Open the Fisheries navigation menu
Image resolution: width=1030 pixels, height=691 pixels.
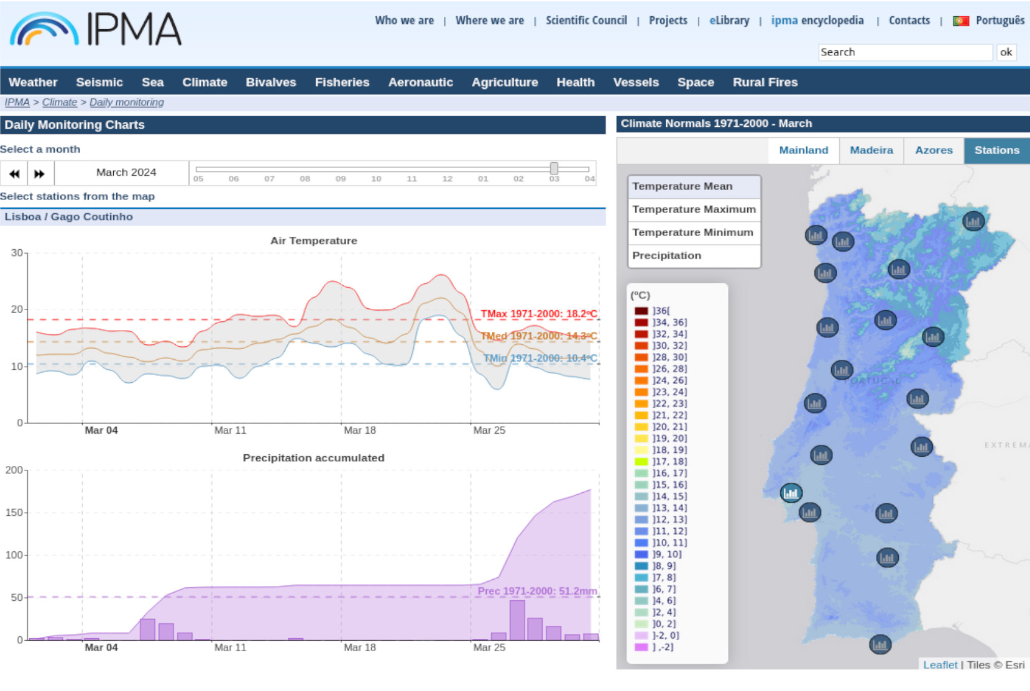pyautogui.click(x=342, y=82)
